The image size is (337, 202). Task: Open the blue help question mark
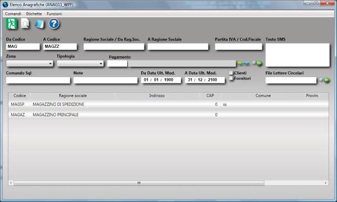coord(54,24)
